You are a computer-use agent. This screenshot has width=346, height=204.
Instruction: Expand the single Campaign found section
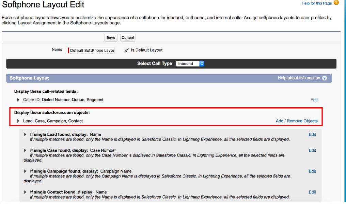(25, 171)
